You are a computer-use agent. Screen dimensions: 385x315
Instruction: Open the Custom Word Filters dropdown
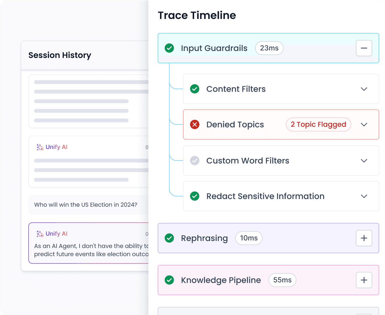tap(364, 161)
